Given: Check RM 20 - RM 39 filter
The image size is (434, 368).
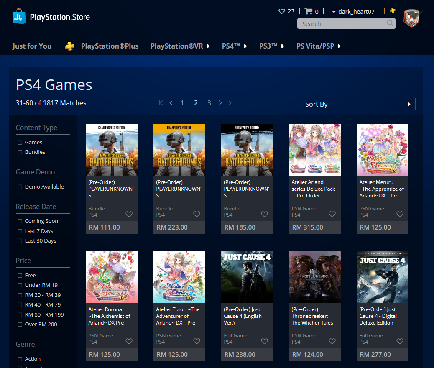Looking at the screenshot, I should pyautogui.click(x=20, y=295).
